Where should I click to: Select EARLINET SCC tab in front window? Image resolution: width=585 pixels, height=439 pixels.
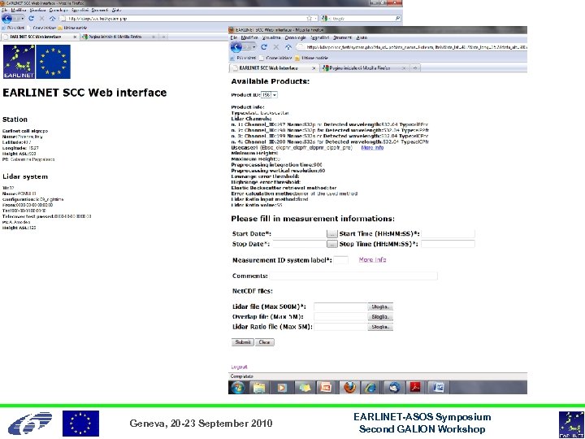(274, 68)
